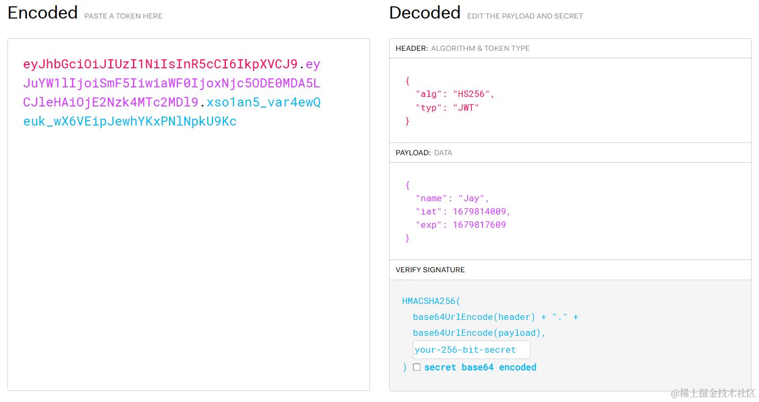Click the HEADER: ALGORITHM & TOKEN TYPE label

point(462,48)
